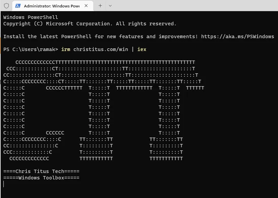This screenshot has height=198, width=278.
Task: Click the Windows PowerShell header line
Action: pos(30,17)
